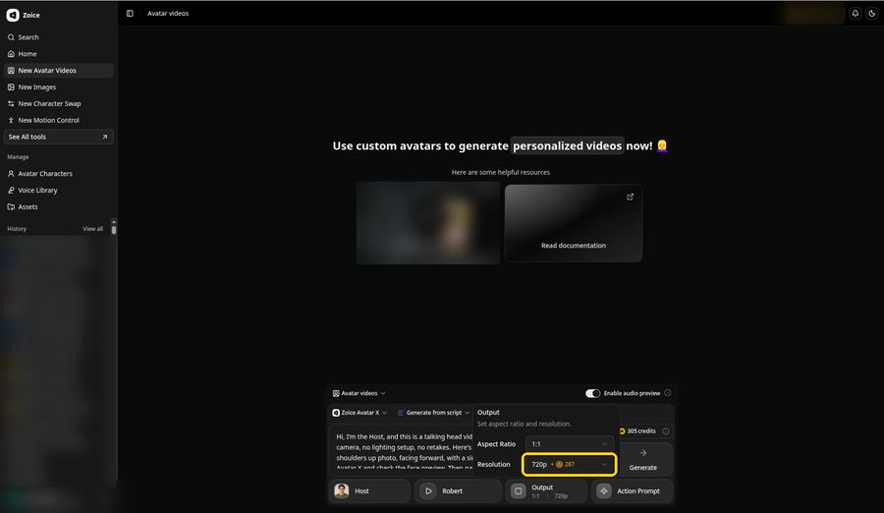The width and height of the screenshot is (884, 513).
Task: Click View all next to History
Action: pos(93,229)
